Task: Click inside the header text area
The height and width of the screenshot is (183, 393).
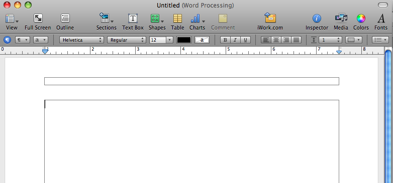Action: pyautogui.click(x=192, y=81)
